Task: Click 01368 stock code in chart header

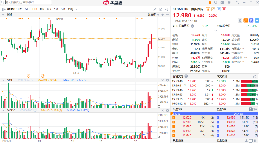Action: coord(11,9)
